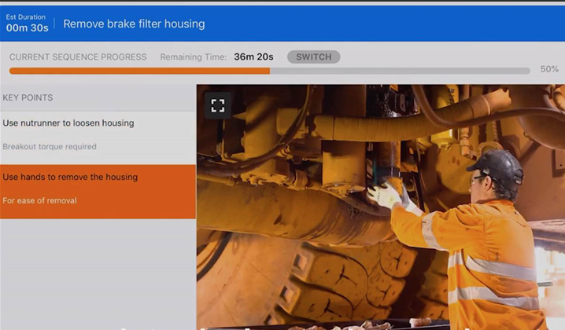Click the Est Duration 00m 30s display
This screenshot has height=330, width=565.
27,23
